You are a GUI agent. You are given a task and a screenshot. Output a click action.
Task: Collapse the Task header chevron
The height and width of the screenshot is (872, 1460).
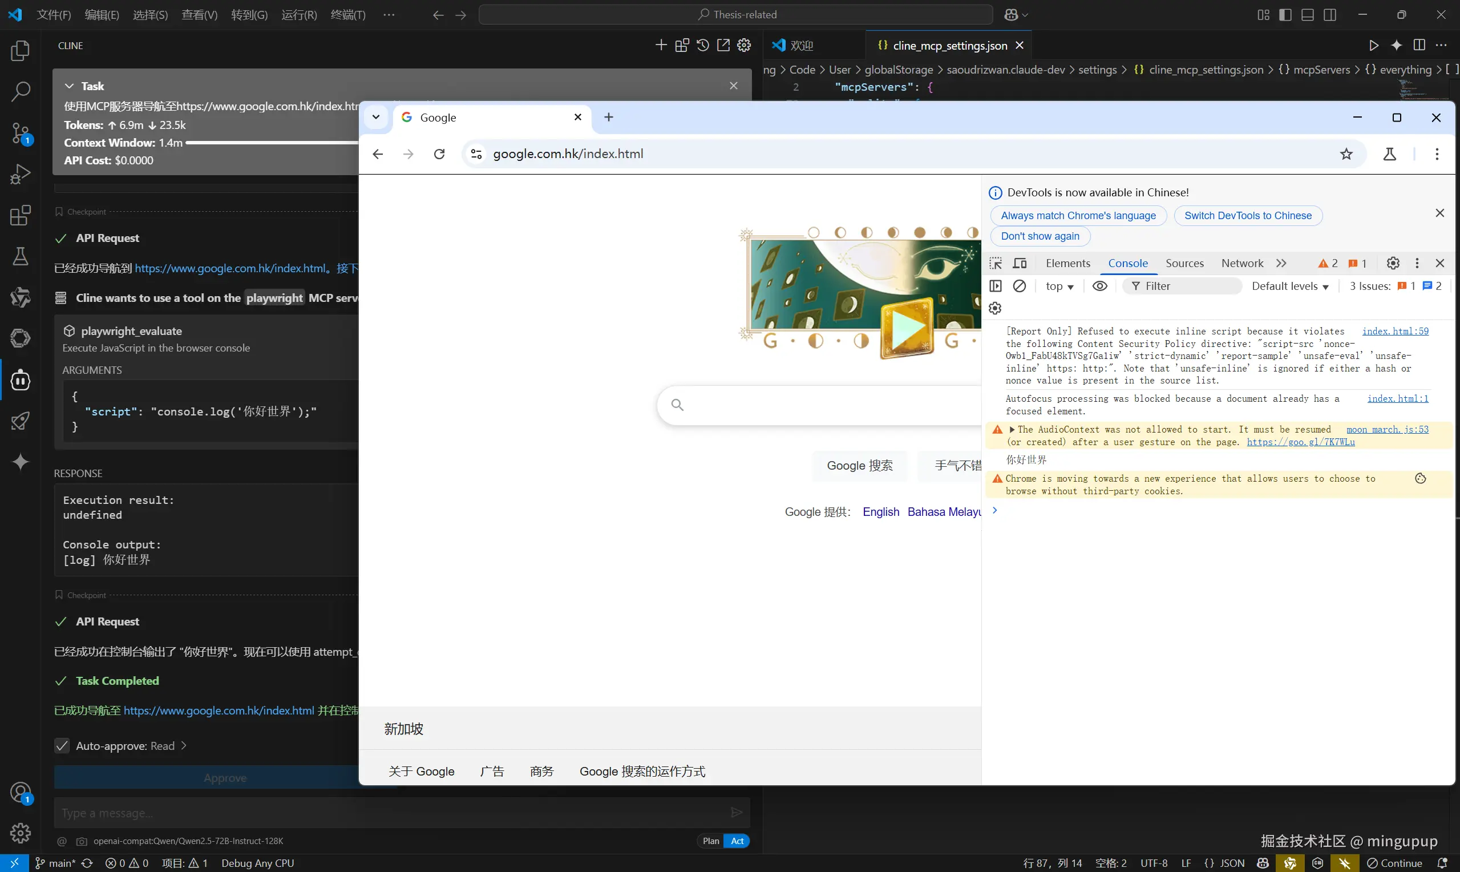(69, 86)
